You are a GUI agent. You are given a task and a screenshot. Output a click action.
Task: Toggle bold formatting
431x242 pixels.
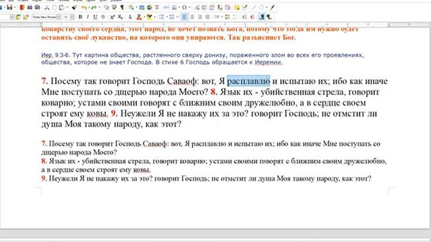click(x=80, y=17)
